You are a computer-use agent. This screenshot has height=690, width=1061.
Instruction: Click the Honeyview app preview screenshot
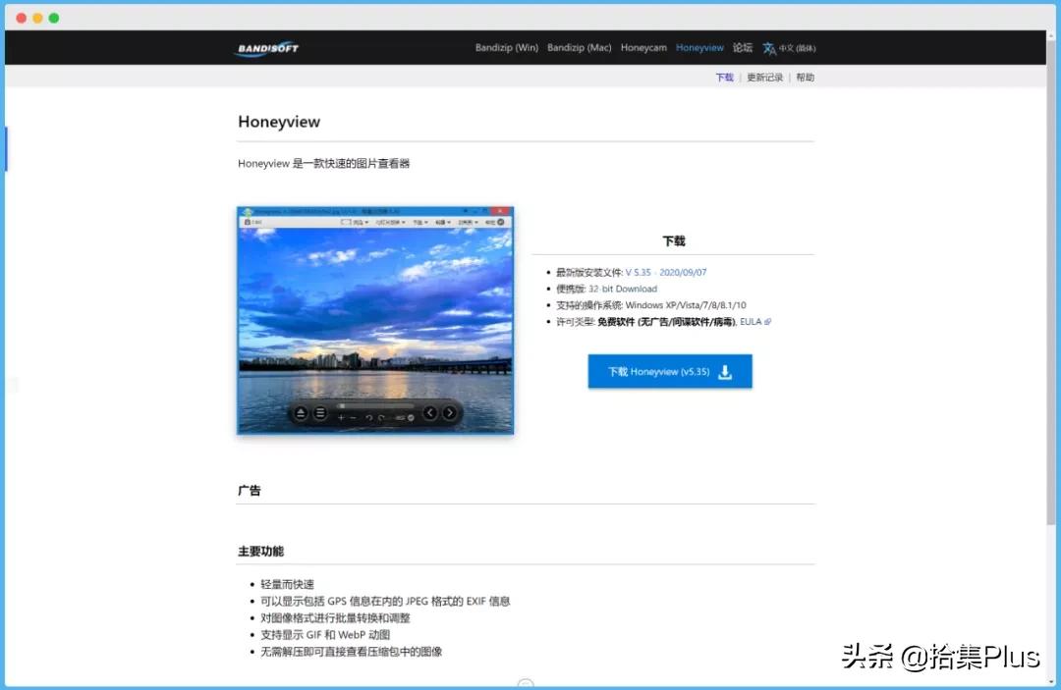pyautogui.click(x=374, y=319)
